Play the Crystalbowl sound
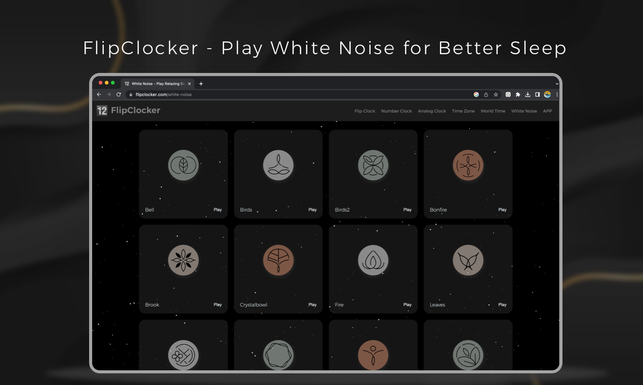This screenshot has width=643, height=385. (x=312, y=305)
